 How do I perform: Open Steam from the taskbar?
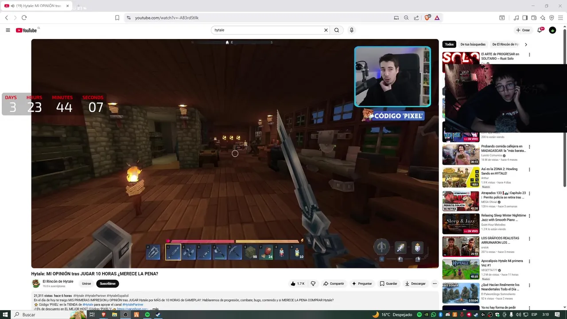[158, 315]
